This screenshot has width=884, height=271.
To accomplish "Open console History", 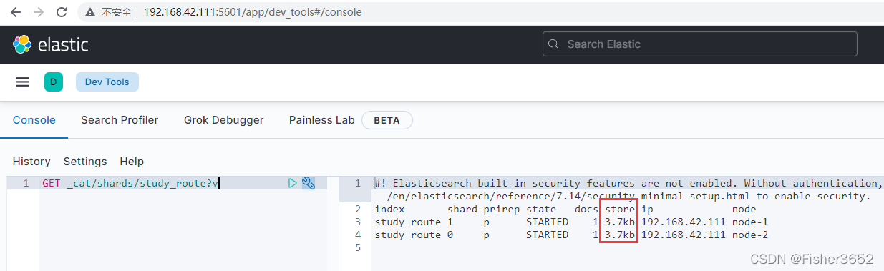I will click(x=31, y=162).
